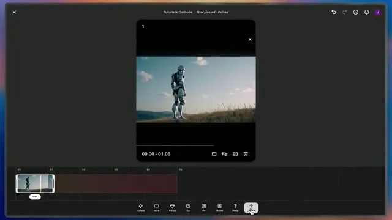Screen dimensions: 392x220
Task: Redo the last undone edit
Action: pos(344,12)
